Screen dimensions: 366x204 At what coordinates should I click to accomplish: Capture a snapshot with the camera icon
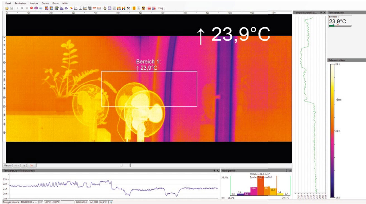click(x=36, y=9)
